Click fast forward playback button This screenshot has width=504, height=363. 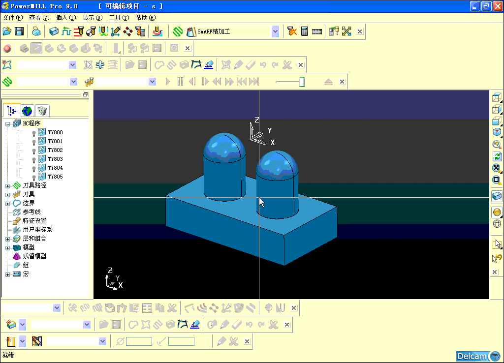229,82
